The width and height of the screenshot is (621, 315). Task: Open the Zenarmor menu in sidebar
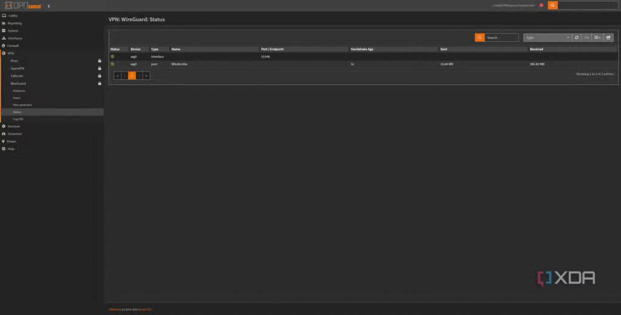click(15, 133)
